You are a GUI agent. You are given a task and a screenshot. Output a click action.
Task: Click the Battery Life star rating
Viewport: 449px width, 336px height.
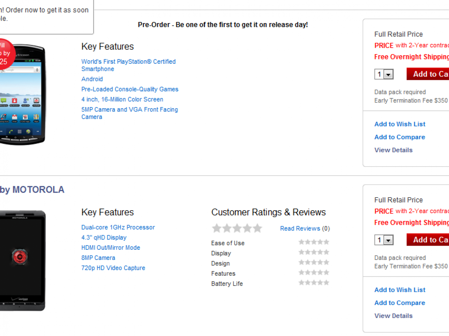click(x=314, y=283)
